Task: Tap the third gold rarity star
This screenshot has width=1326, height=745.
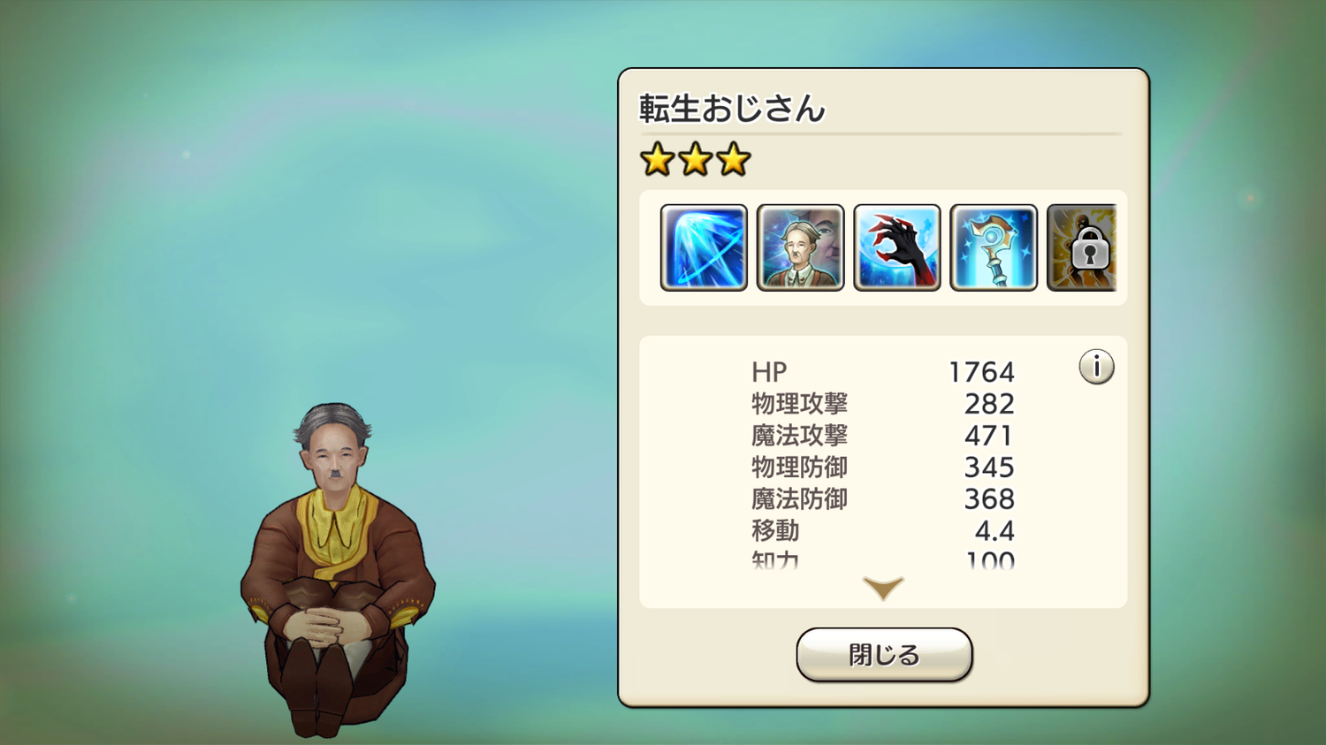Action: (734, 160)
